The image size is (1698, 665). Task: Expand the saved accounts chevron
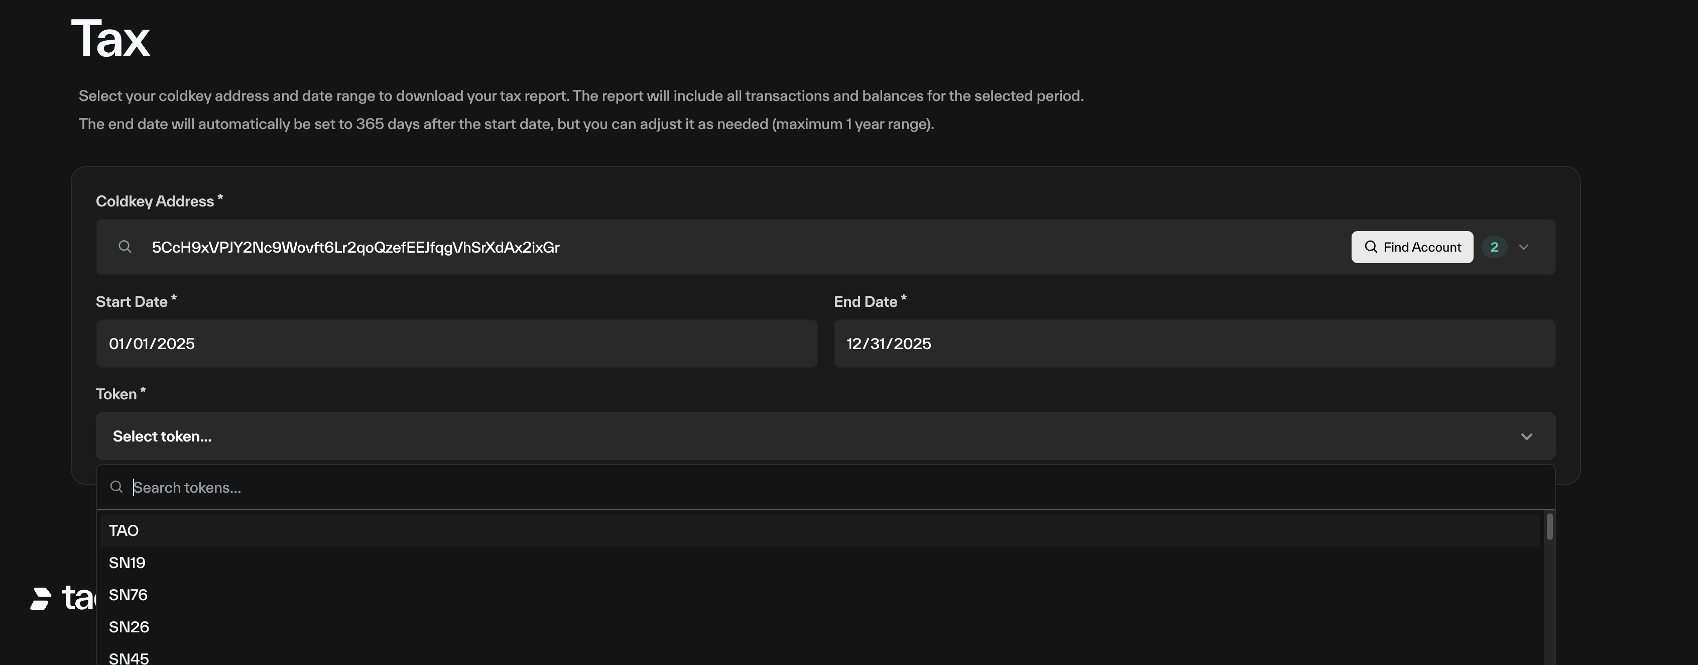[1523, 247]
